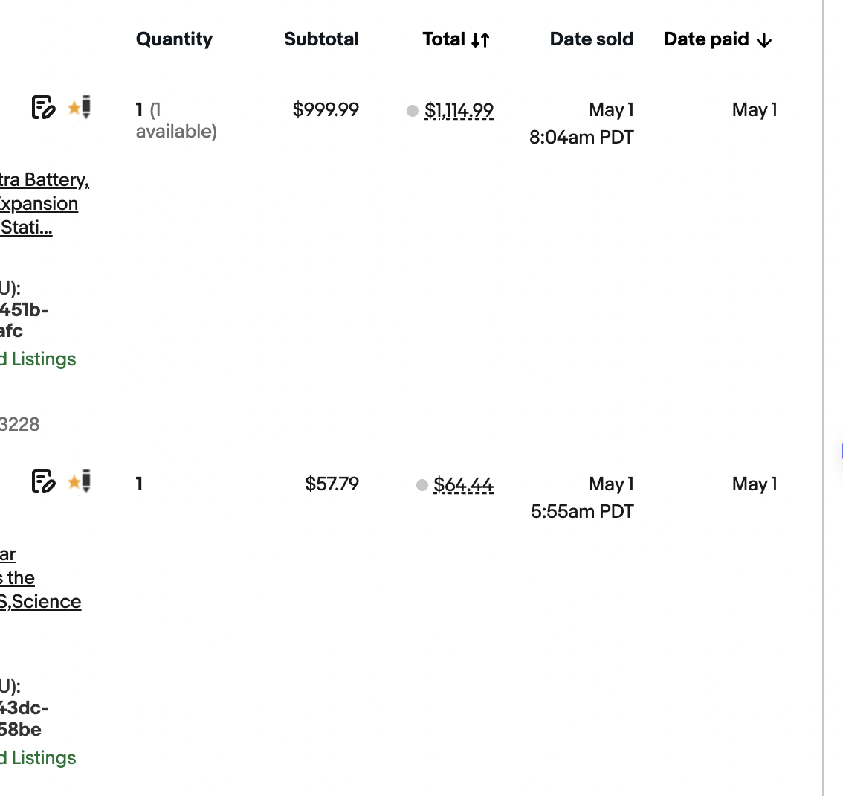Image resolution: width=843 pixels, height=796 pixels.
Task: Sort orders by the Total column header
Action: point(444,39)
